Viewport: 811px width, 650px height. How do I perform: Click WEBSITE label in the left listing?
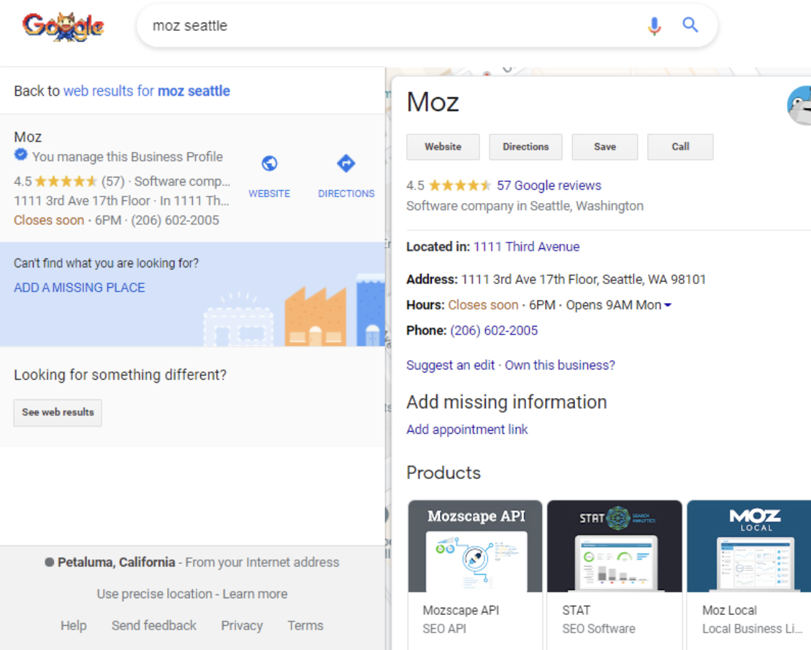pos(270,194)
